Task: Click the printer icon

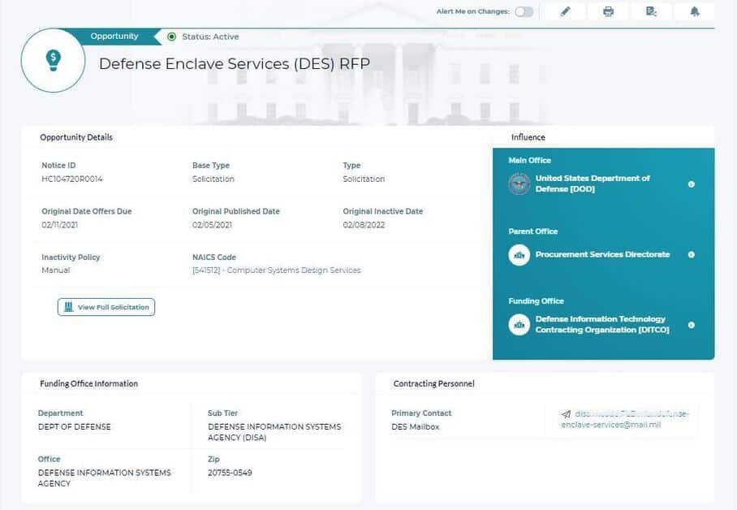Action: point(608,11)
